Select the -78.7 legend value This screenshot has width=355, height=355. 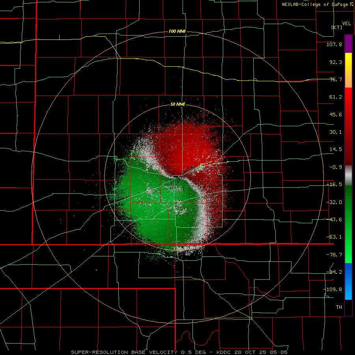pyautogui.click(x=334, y=255)
